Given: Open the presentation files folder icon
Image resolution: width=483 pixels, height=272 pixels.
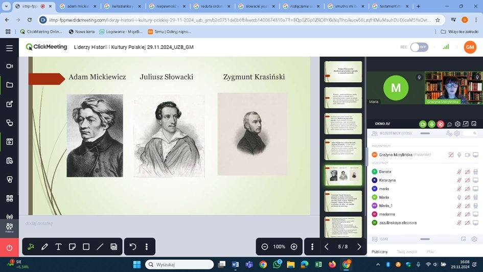Looking at the screenshot, I should click(x=9, y=85).
